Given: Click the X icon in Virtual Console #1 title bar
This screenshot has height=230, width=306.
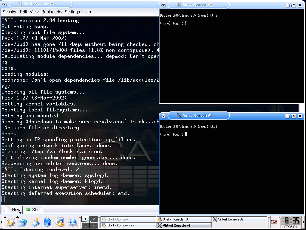Looking at the screenshot, I should [x=179, y=116].
